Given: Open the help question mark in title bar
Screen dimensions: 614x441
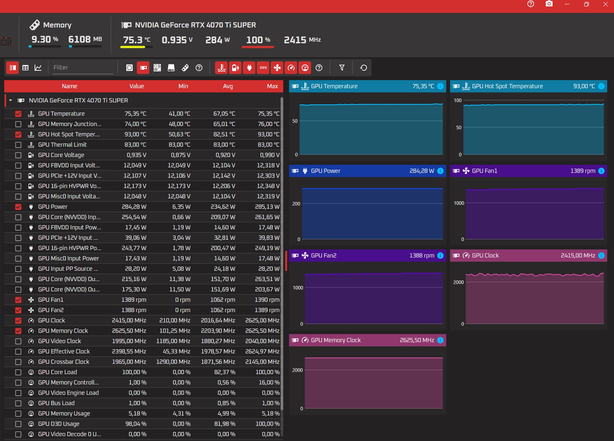Looking at the screenshot, I should tap(531, 4).
